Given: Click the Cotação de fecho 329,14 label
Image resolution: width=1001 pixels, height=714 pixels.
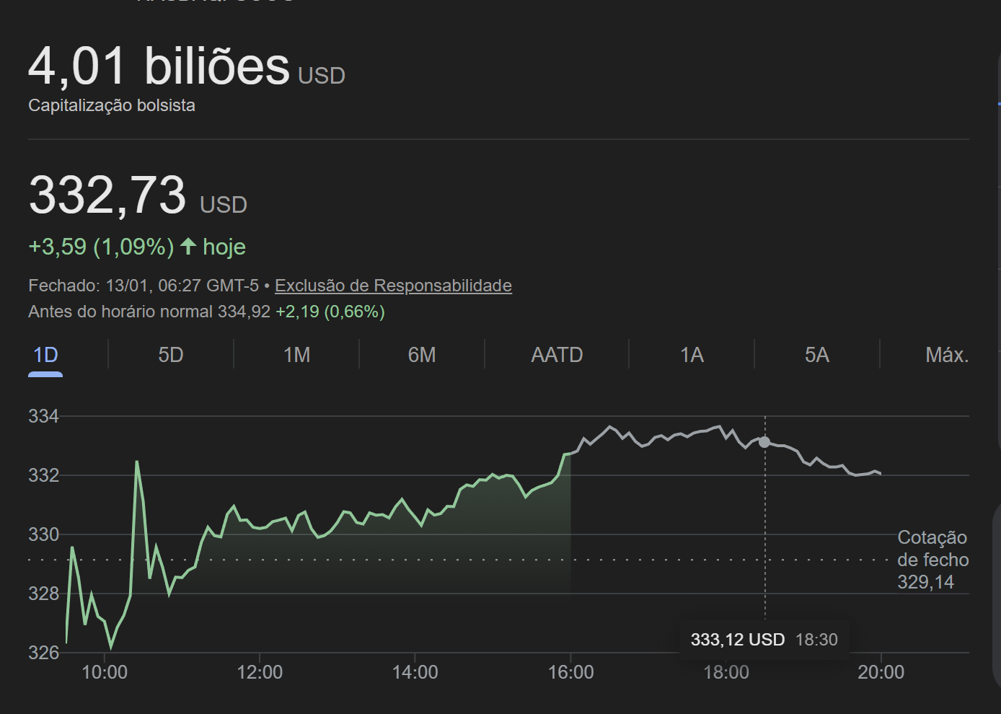Looking at the screenshot, I should click(x=932, y=560).
